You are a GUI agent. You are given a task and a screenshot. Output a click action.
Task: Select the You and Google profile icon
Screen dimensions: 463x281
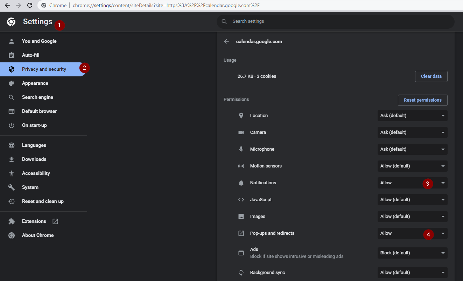click(12, 41)
